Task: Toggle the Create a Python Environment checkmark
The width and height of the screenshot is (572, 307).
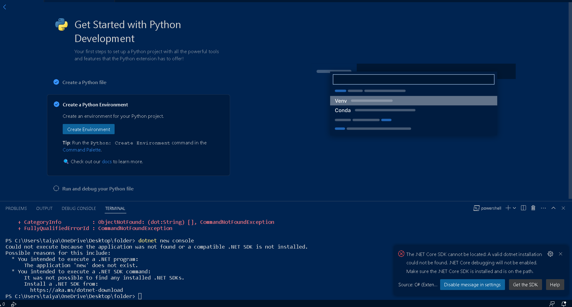Action: (56, 104)
